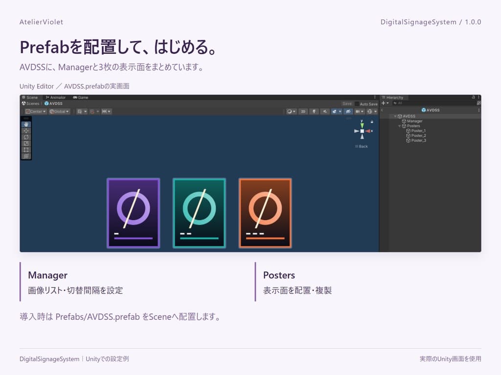Viewport: 501px width, 375px height.
Task: Click the scene gizmo center cube
Action: [362, 131]
